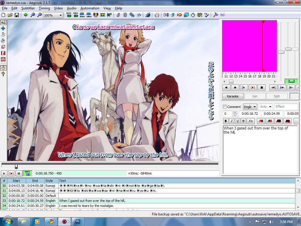Click the Italic formatting button
The image size is (301, 226).
(232, 121)
